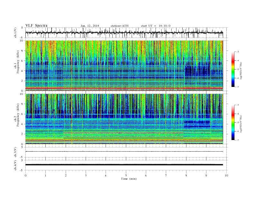Image resolution: width=255 pixels, height=197 pixels.
Task: Click time-axis tick label "4"
Action: [x=106, y=175]
